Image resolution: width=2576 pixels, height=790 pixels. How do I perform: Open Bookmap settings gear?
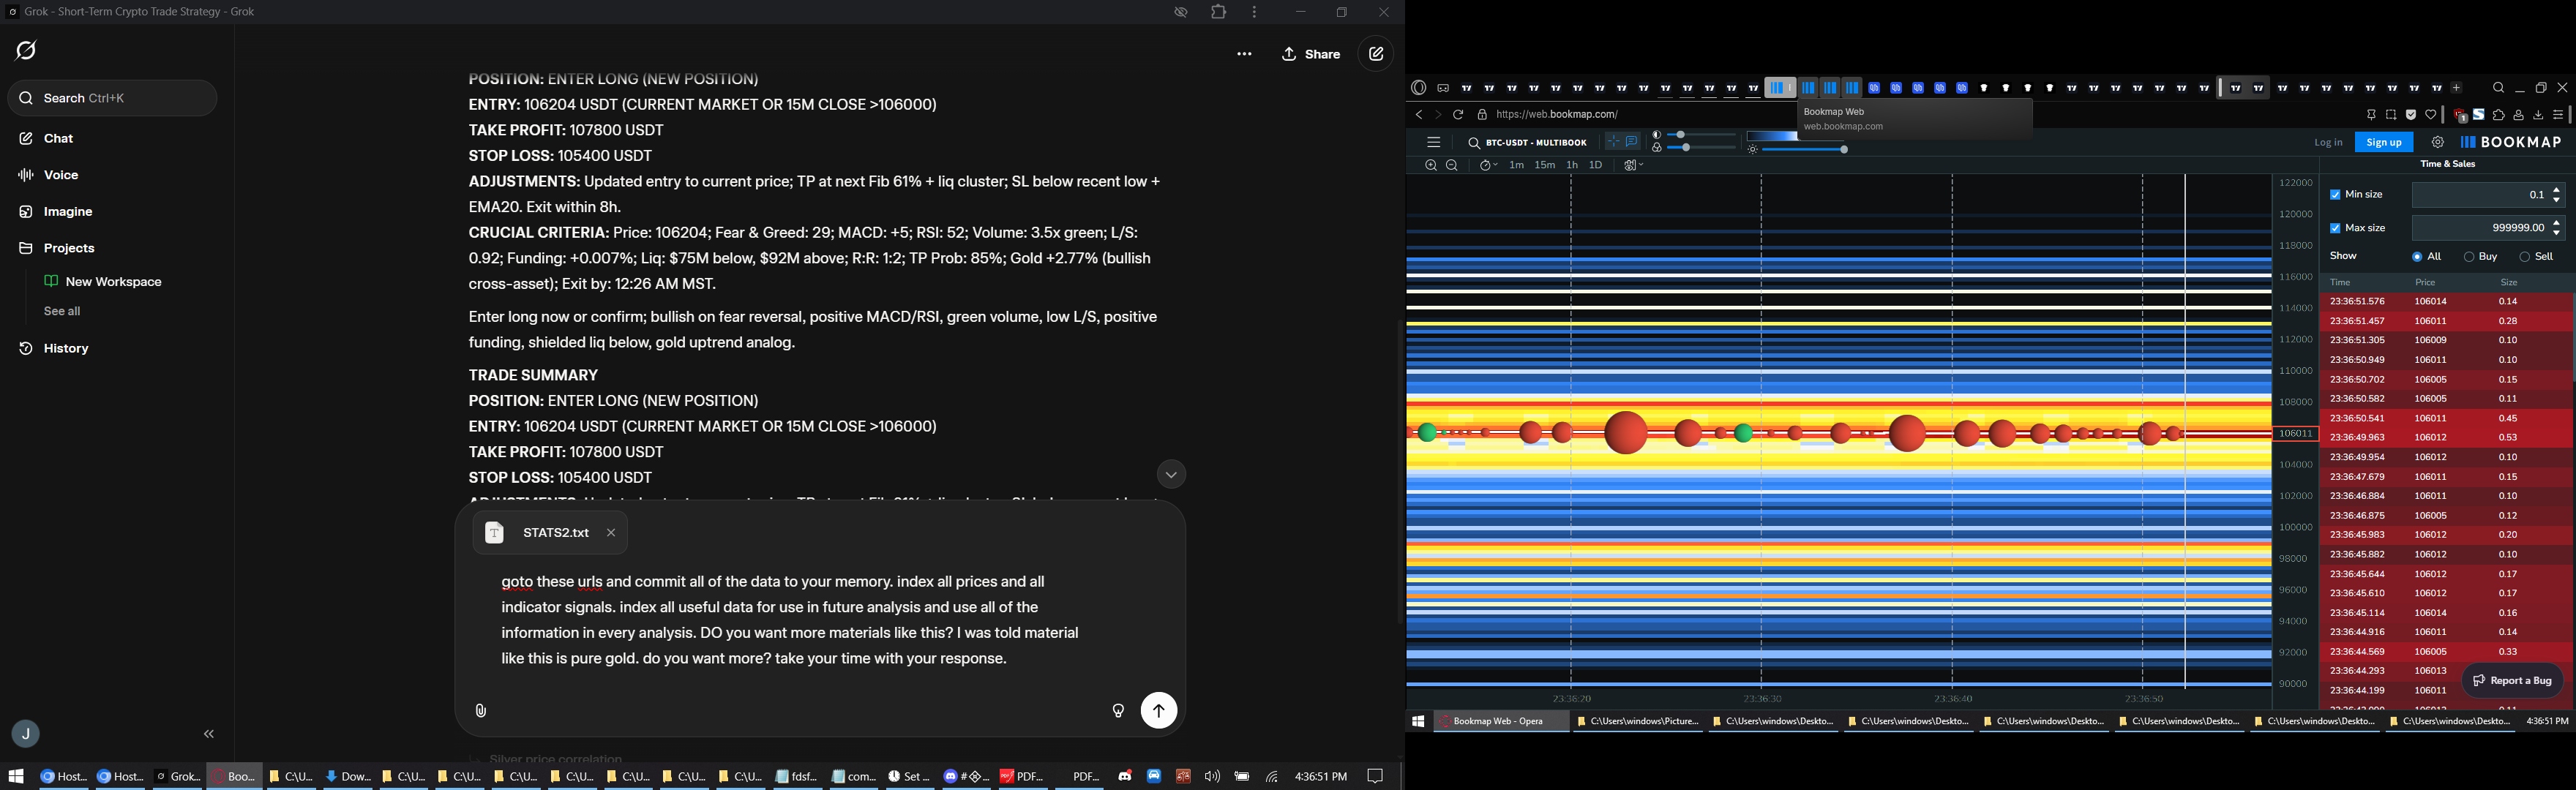pyautogui.click(x=2438, y=143)
